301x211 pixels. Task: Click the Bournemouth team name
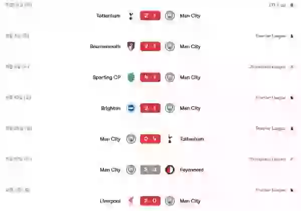coord(105,47)
